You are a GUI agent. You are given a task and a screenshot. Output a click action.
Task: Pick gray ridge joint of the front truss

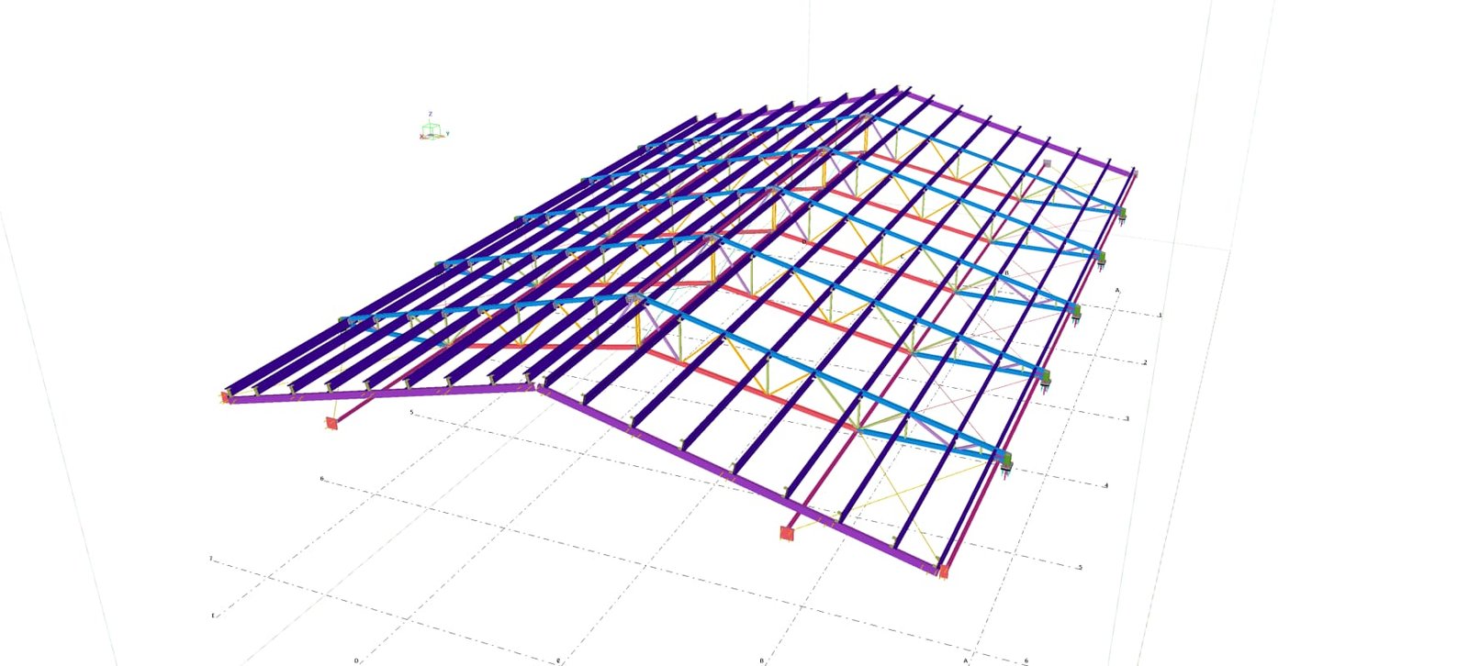pyautogui.click(x=634, y=299)
